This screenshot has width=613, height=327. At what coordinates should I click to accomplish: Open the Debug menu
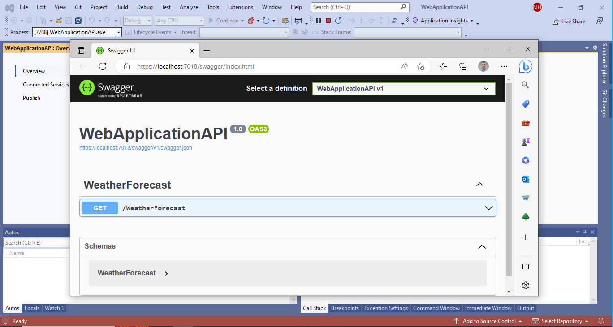point(144,7)
